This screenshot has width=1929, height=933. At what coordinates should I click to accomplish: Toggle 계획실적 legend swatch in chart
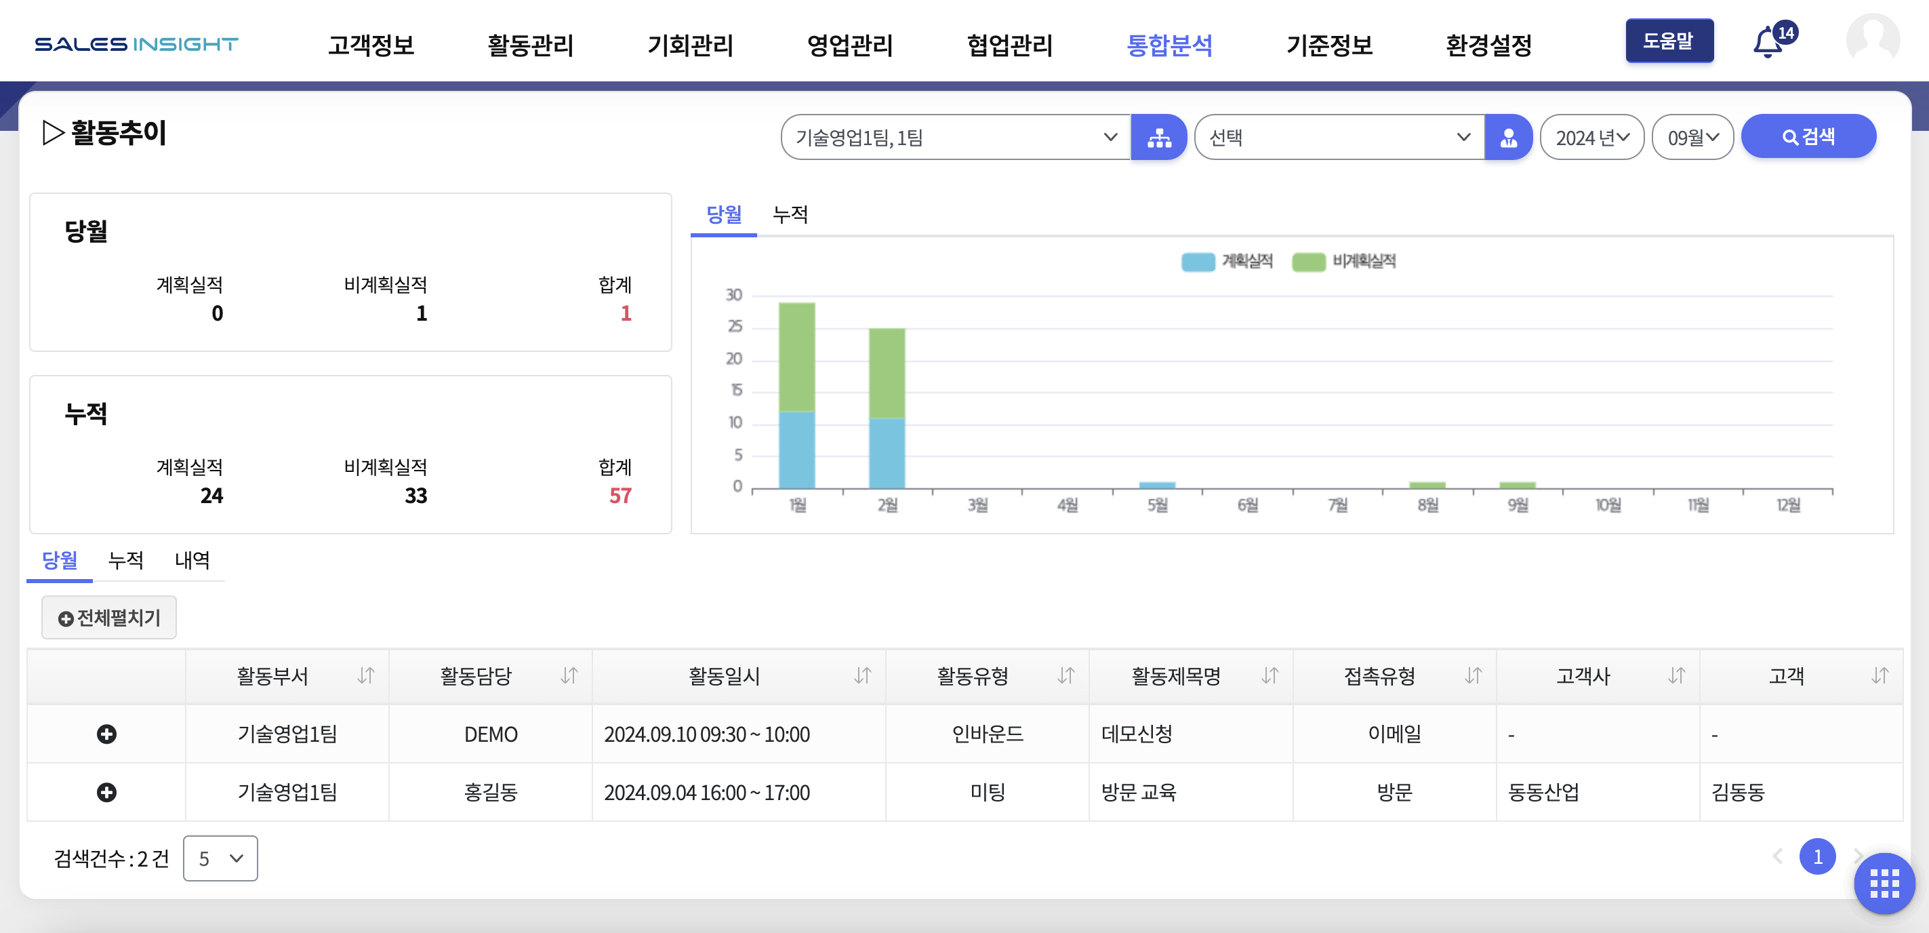coord(1198,262)
